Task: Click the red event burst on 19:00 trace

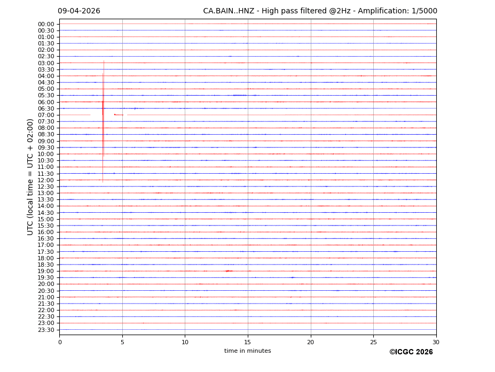Action: (x=227, y=271)
